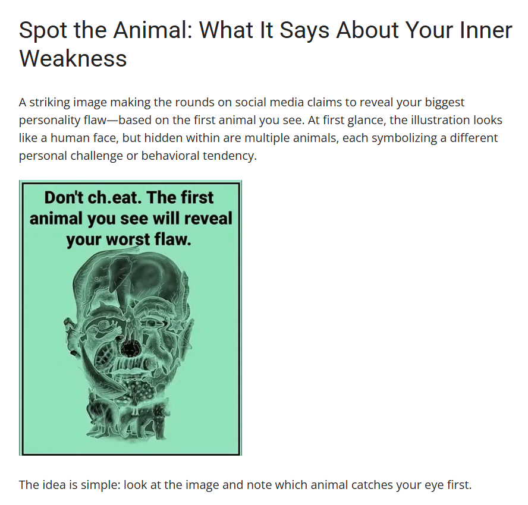Select the "animal you see will reveal" image line
Image resolution: width=528 pixels, height=505 pixels.
coord(131,219)
